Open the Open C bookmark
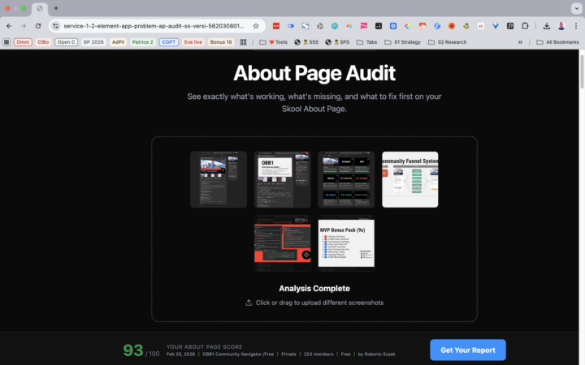 click(x=67, y=42)
